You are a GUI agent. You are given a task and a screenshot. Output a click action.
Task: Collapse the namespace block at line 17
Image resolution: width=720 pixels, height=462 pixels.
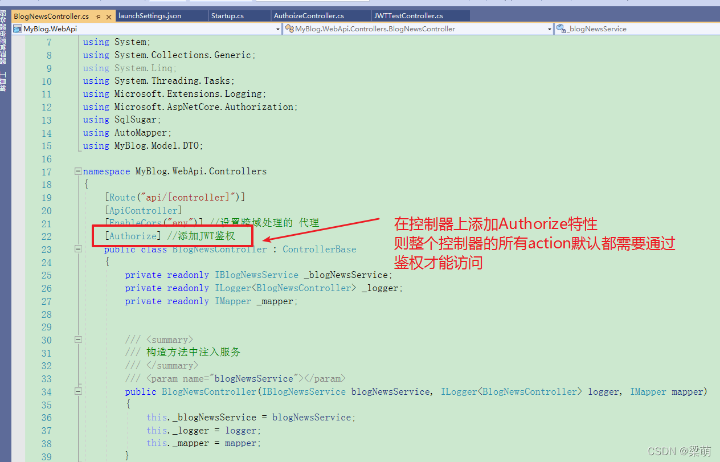[x=77, y=171]
